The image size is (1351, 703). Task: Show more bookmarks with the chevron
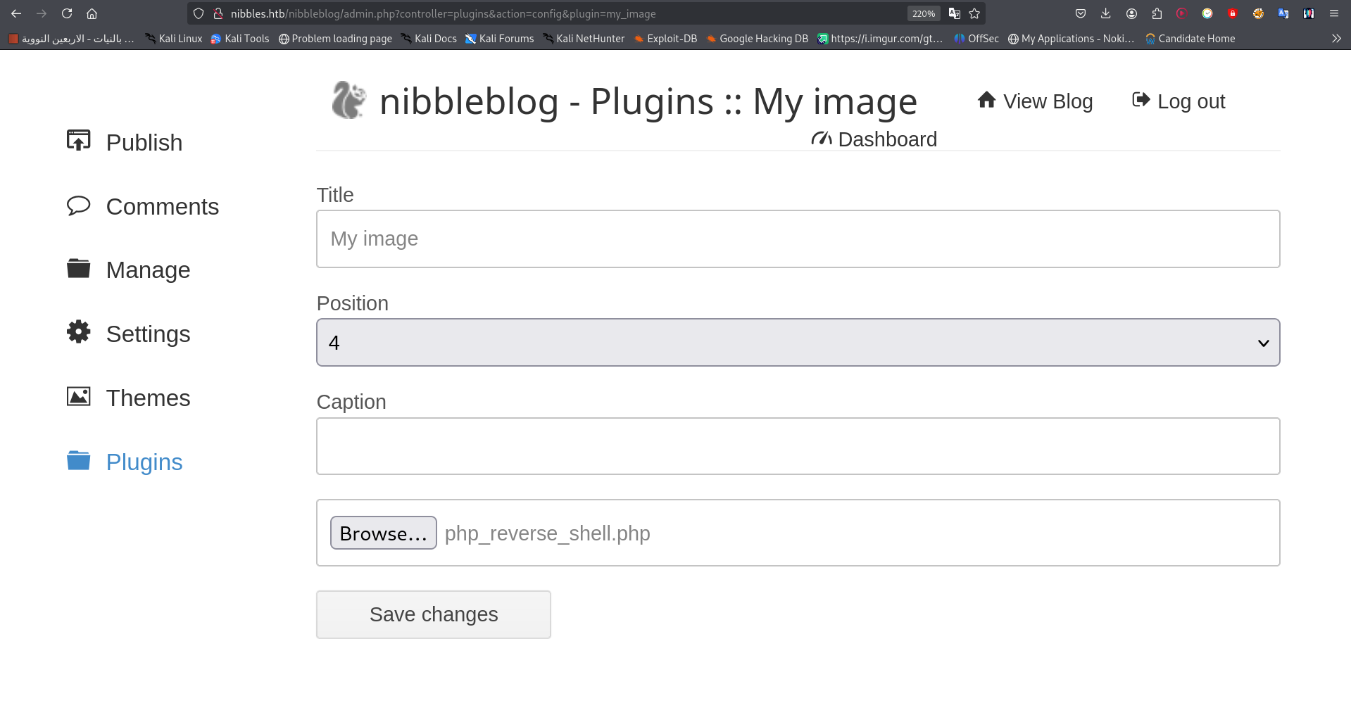coord(1336,39)
